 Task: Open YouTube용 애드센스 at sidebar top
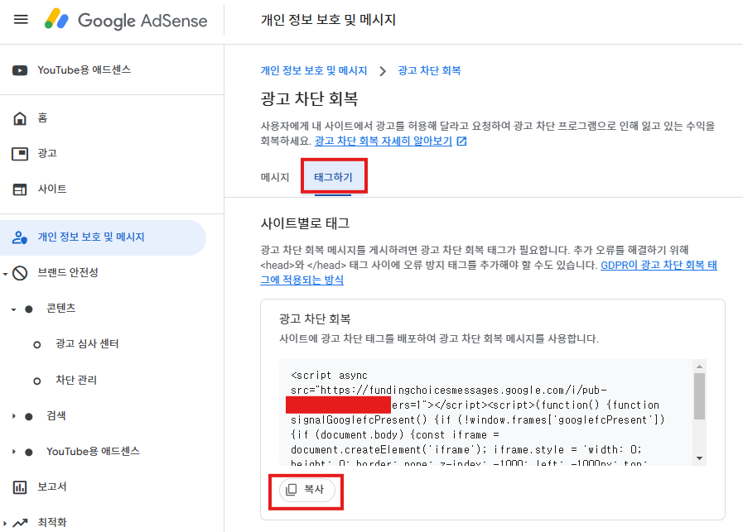(84, 70)
